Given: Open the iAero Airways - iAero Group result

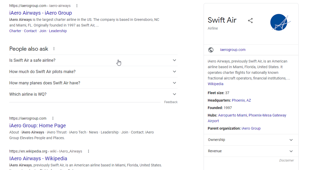Looking at the screenshot, I should click(x=41, y=13).
